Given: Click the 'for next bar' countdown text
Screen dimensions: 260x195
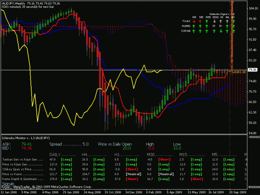Looking at the screenshot, I should coord(28,7).
